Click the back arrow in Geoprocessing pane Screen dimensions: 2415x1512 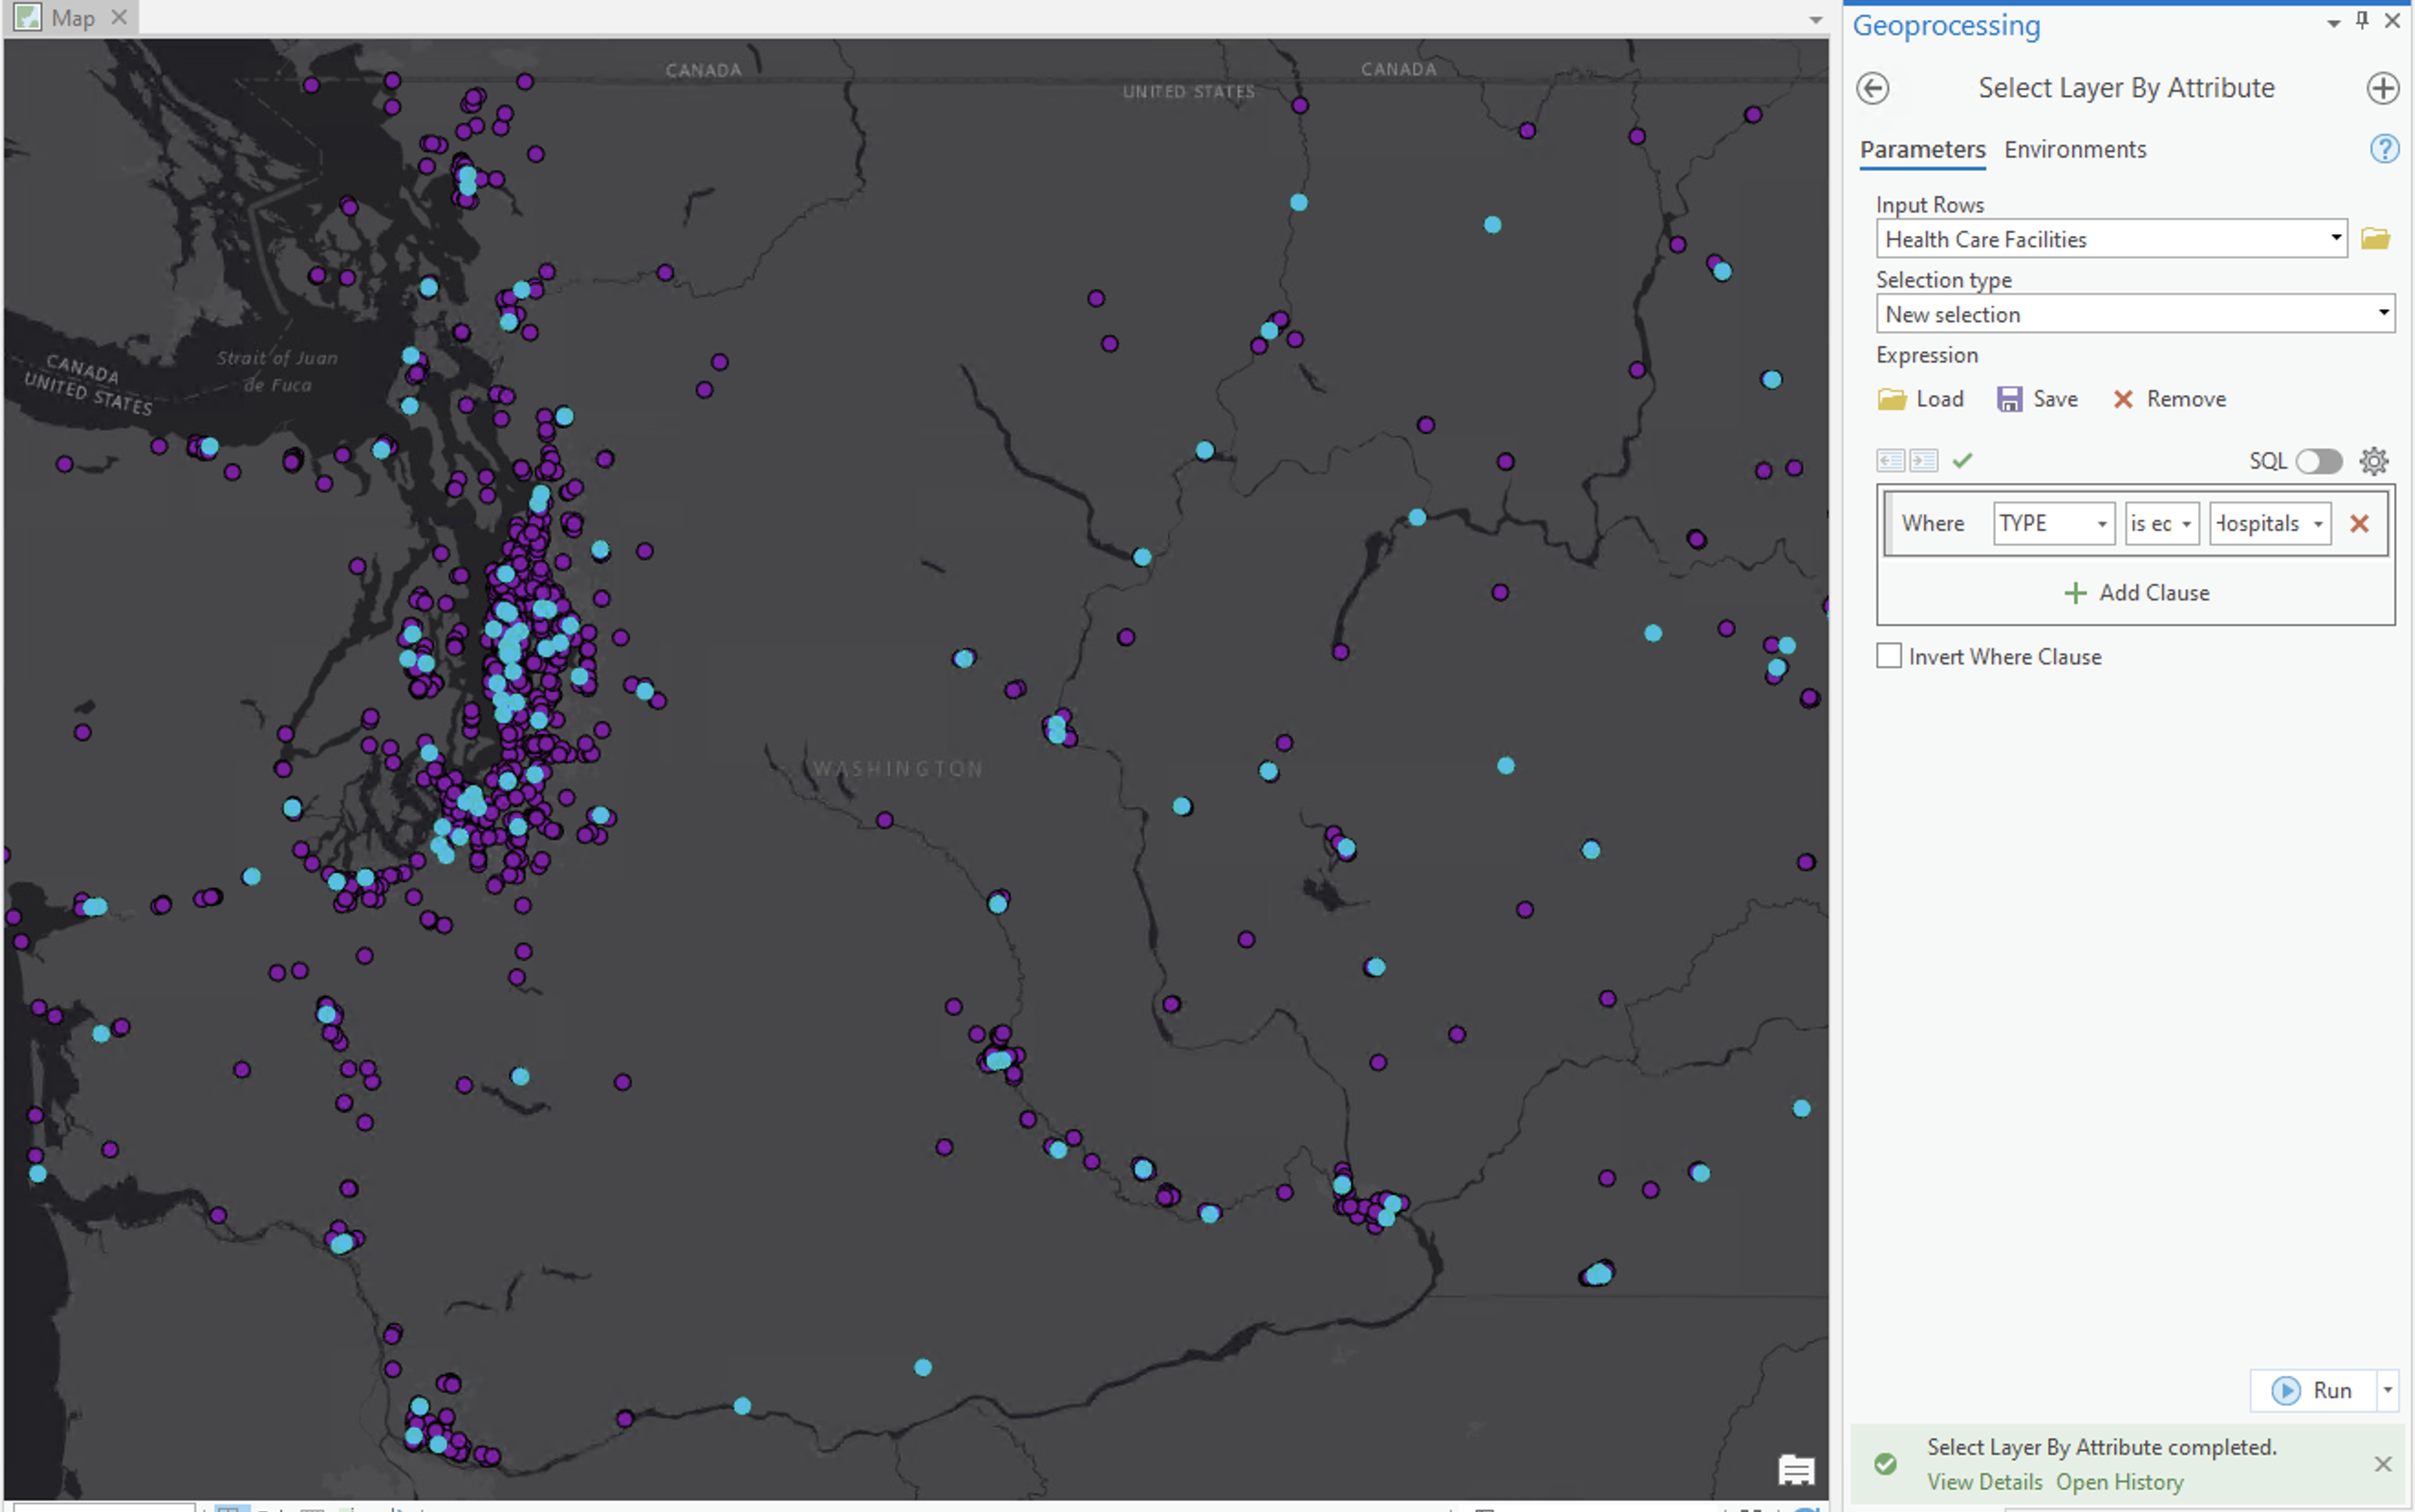1872,88
